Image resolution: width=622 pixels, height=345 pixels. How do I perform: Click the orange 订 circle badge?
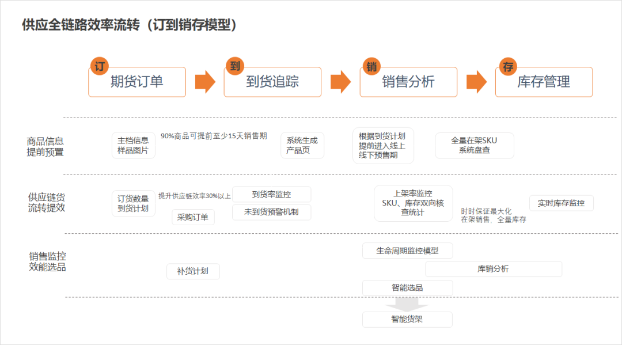pos(100,66)
